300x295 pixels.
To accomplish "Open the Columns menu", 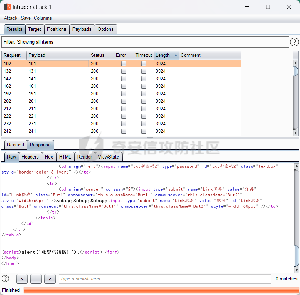I will click(43, 18).
